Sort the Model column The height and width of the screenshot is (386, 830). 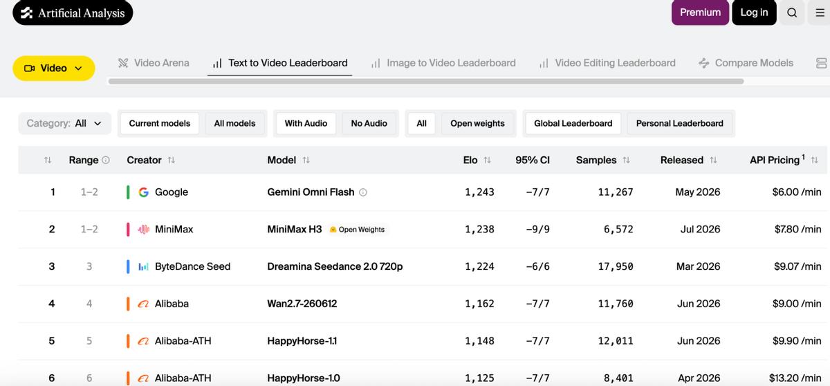point(306,160)
